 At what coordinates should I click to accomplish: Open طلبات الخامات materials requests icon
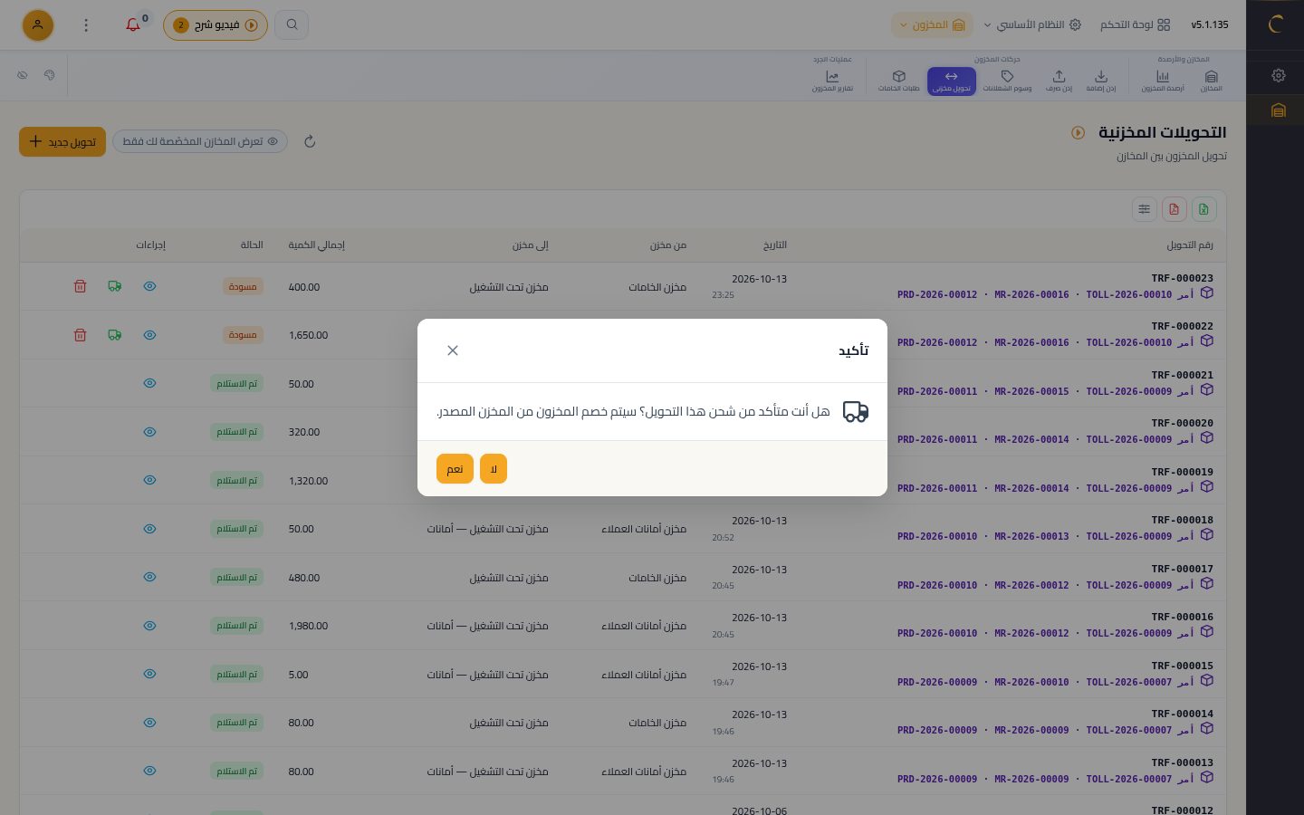click(x=898, y=81)
